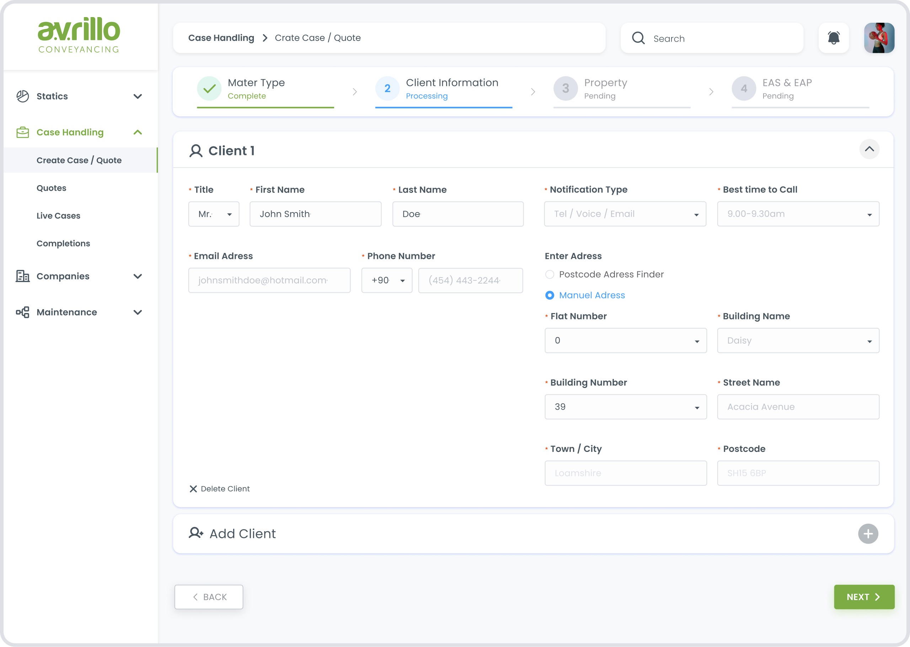Click the Case Handling briefcase icon

tap(23, 132)
